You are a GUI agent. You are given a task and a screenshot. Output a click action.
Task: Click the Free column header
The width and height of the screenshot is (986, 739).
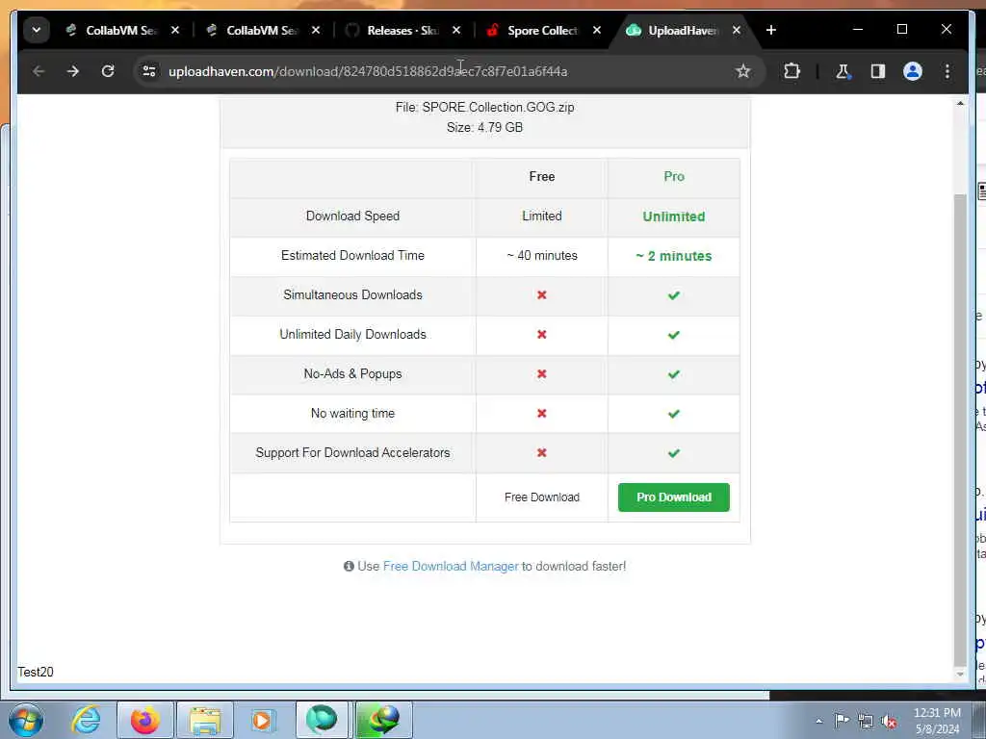click(x=542, y=177)
